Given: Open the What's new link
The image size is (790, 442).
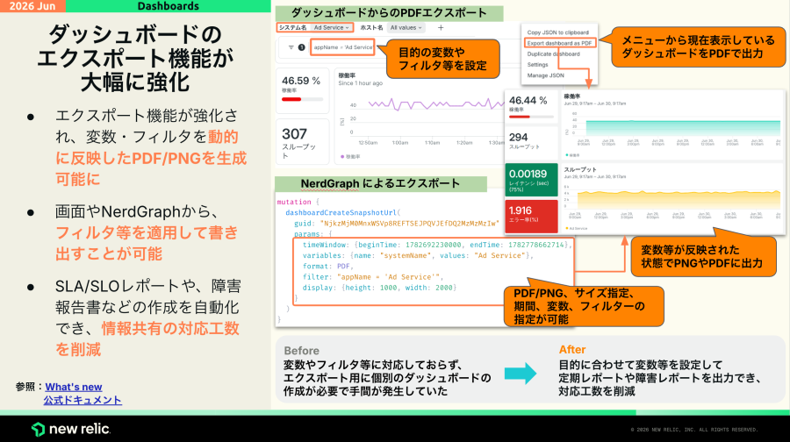Looking at the screenshot, I should coord(74,387).
